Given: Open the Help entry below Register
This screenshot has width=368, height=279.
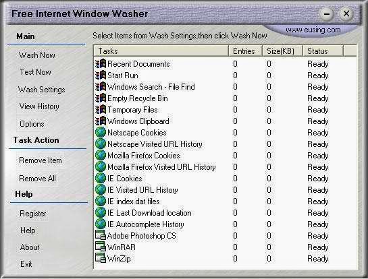Looking at the screenshot, I should click(28, 230).
